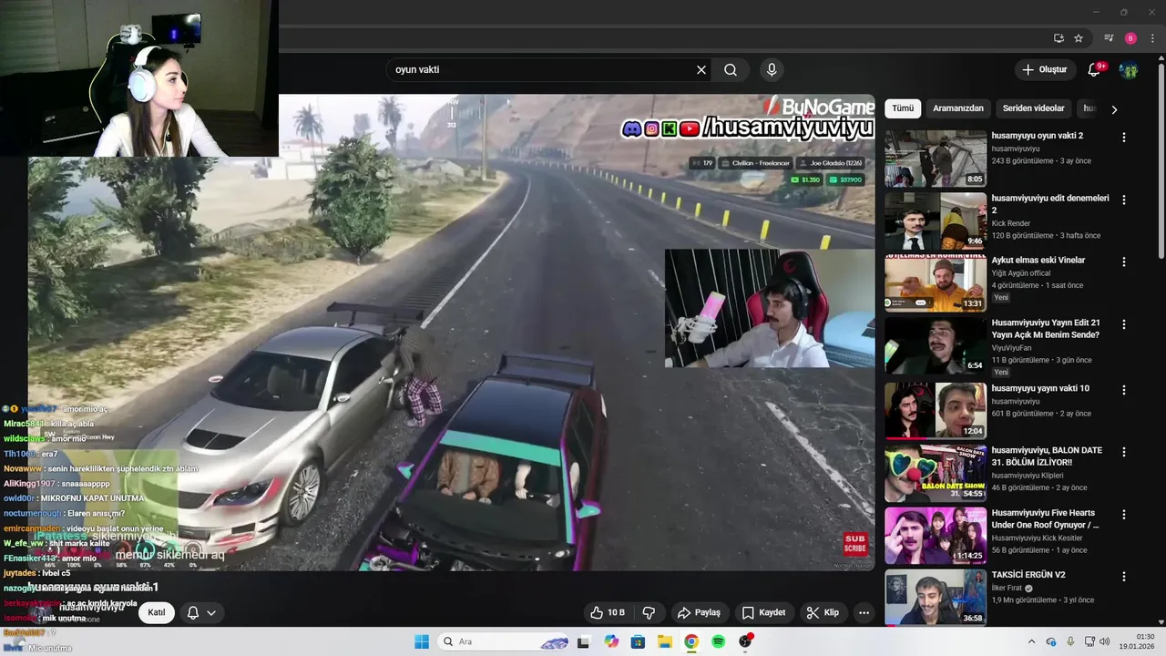Clear the YouTube search box text
Screen dimensions: 1166x656
click(701, 69)
